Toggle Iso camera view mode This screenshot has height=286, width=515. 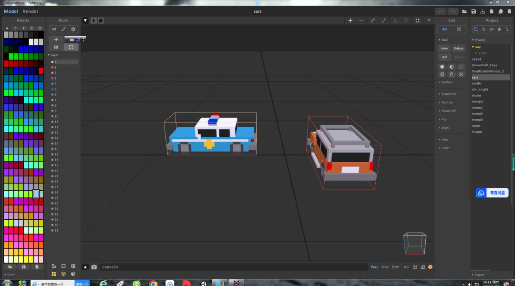(406, 267)
